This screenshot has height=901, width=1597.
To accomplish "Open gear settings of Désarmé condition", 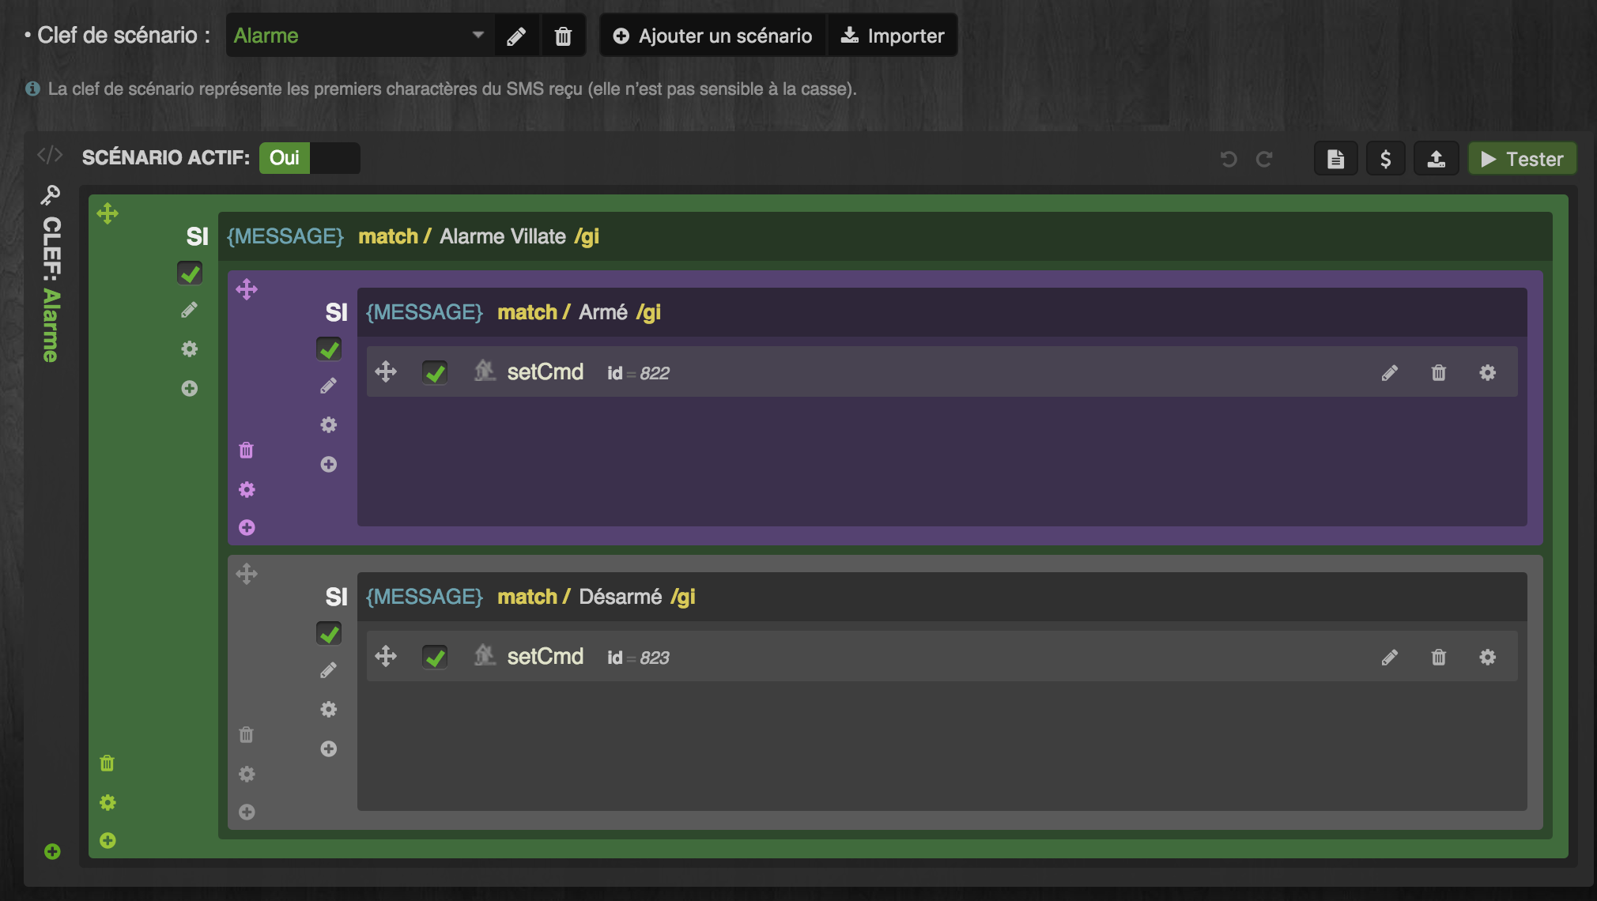I will click(x=329, y=709).
